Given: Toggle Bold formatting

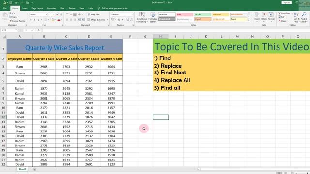Looking at the screenshot, I should click(x=31, y=20).
